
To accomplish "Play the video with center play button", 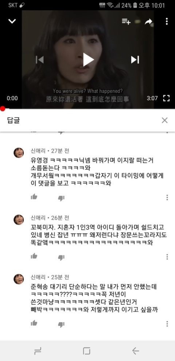I will (x=88, y=60).
